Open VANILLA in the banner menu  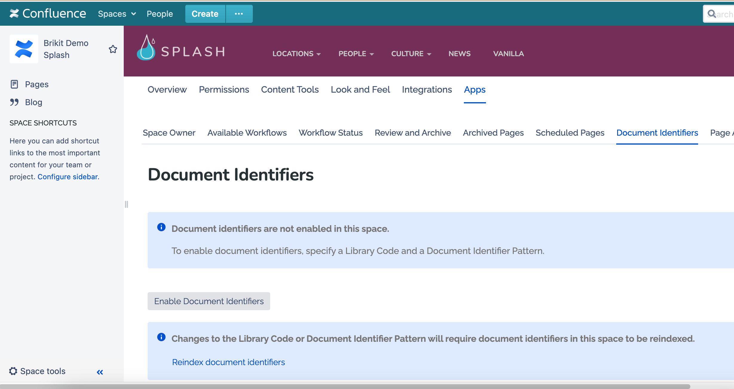tap(508, 54)
